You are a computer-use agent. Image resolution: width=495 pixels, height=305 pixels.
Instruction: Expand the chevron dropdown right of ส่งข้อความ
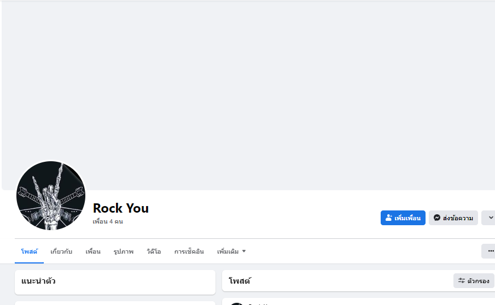490,218
